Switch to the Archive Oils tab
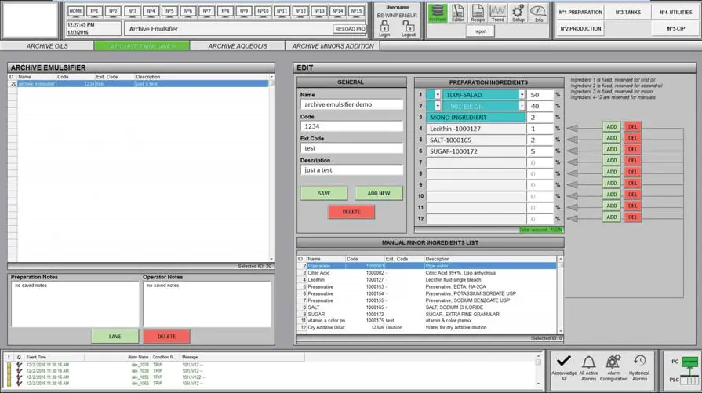 point(47,46)
